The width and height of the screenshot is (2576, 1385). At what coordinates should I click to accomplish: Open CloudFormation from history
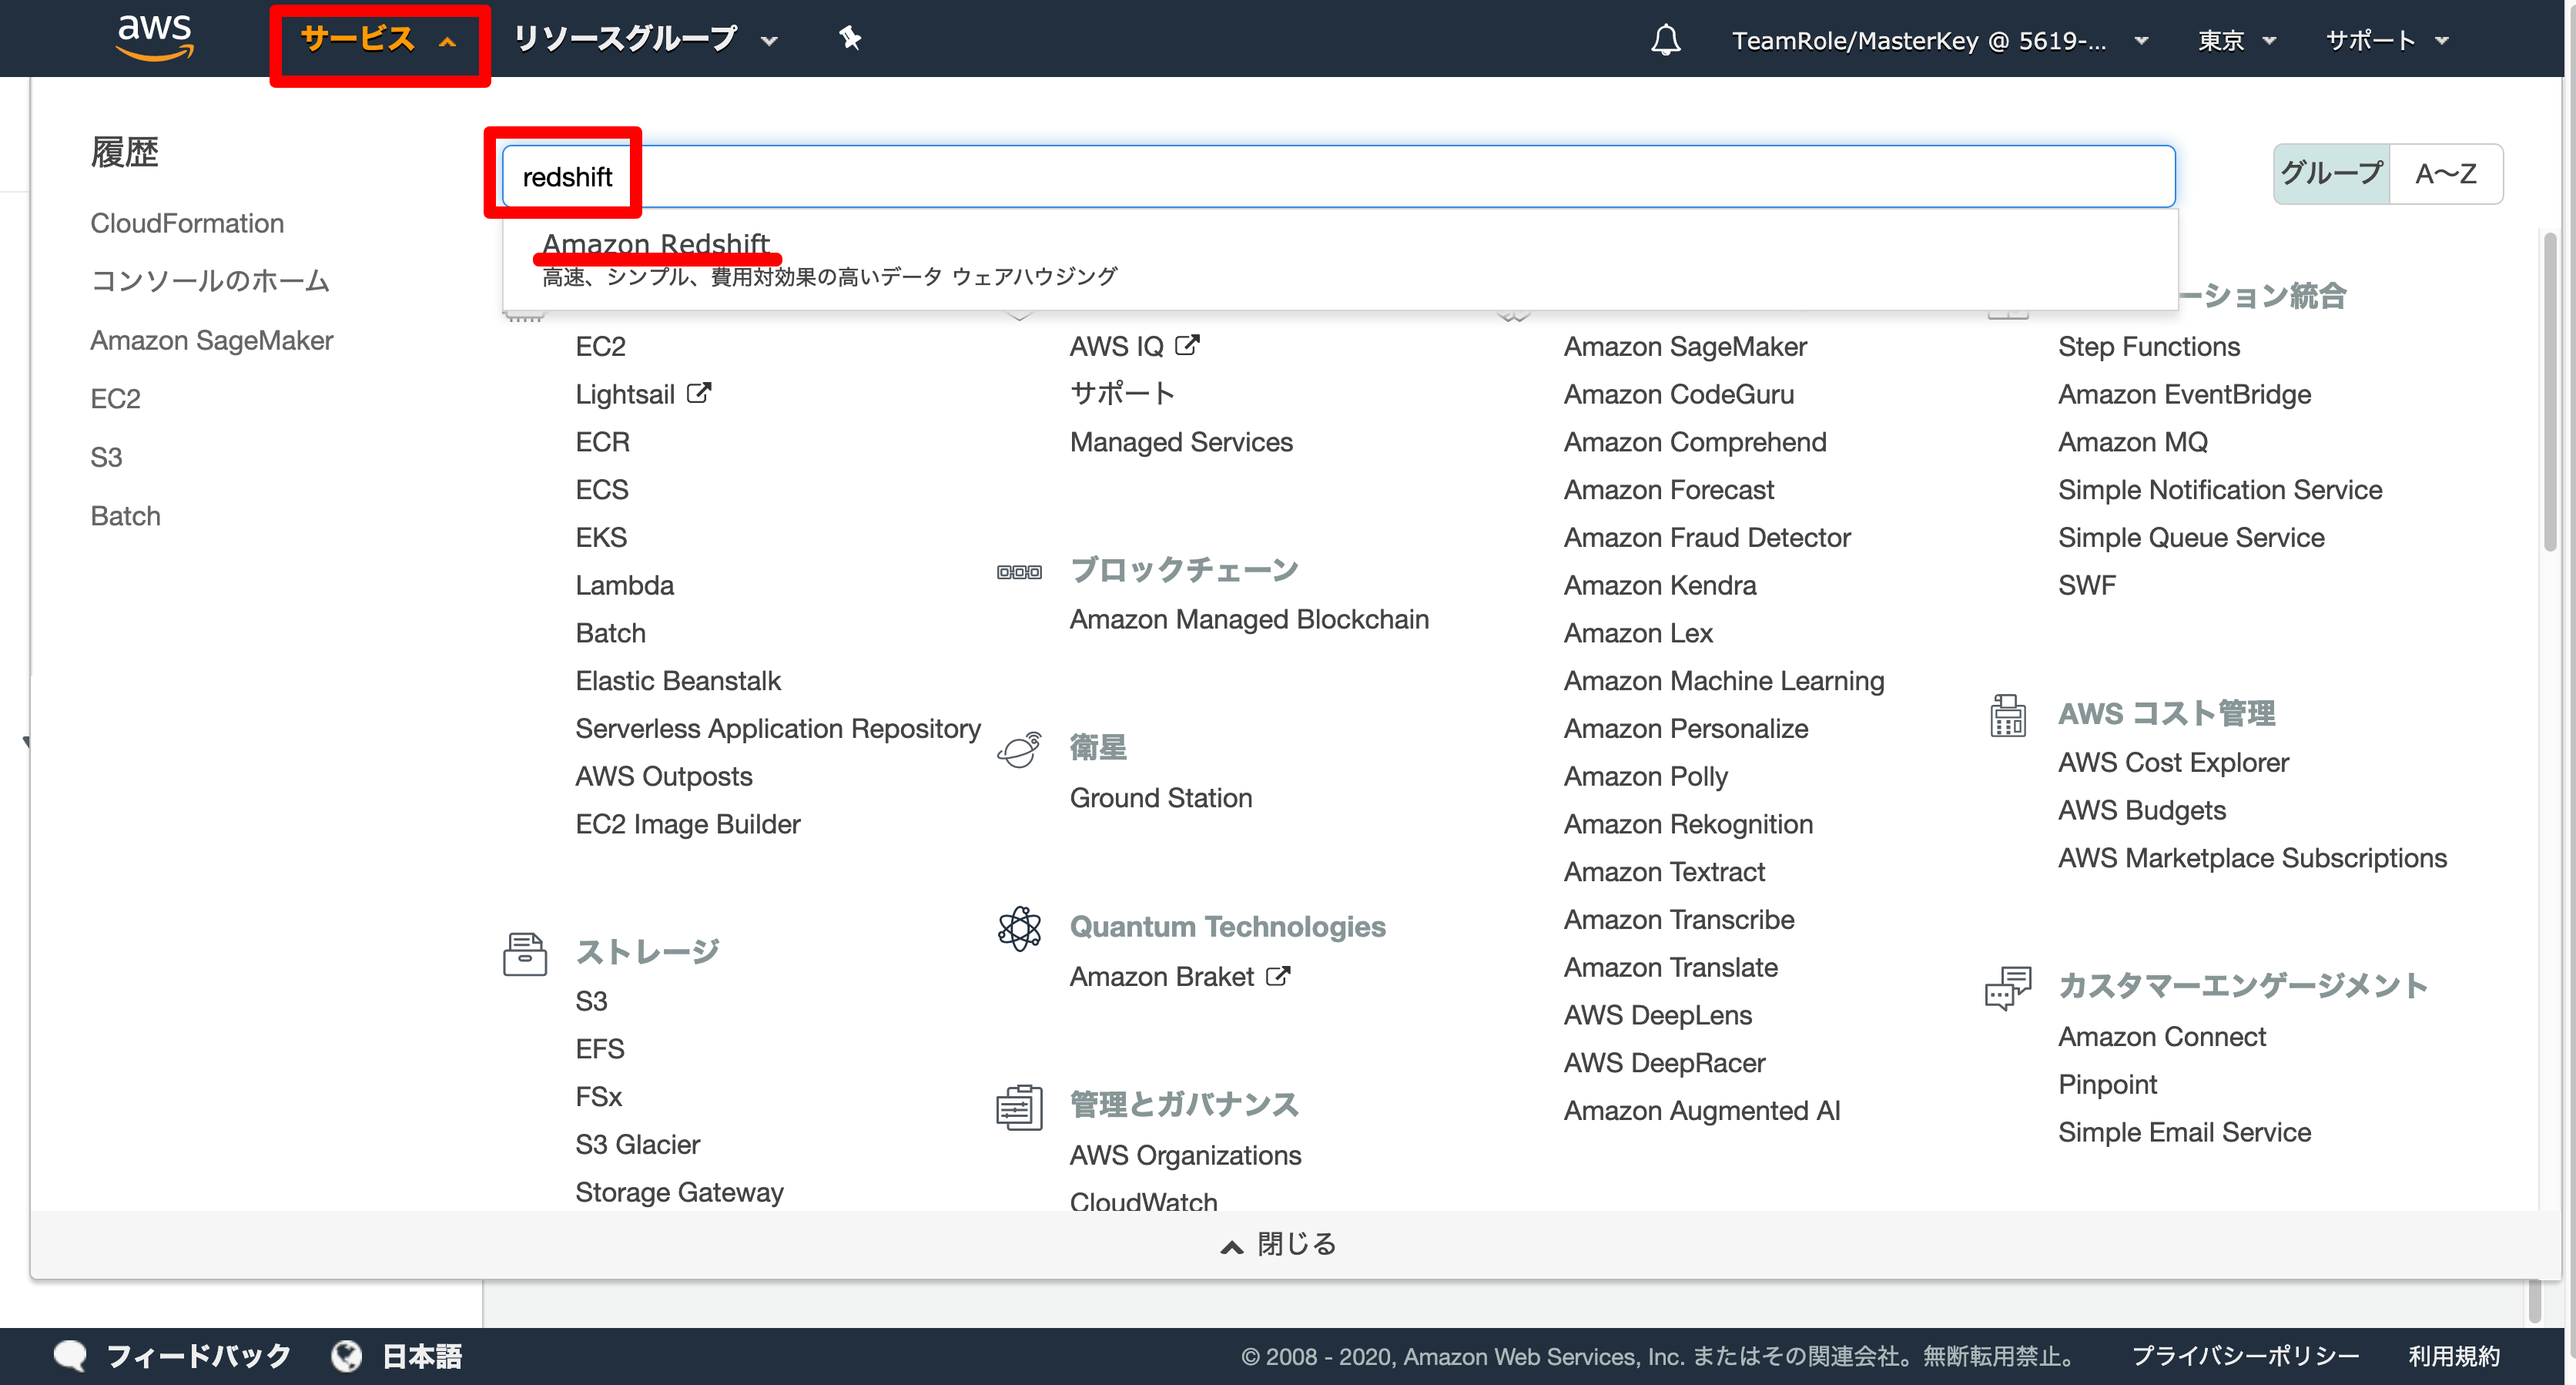click(x=187, y=223)
